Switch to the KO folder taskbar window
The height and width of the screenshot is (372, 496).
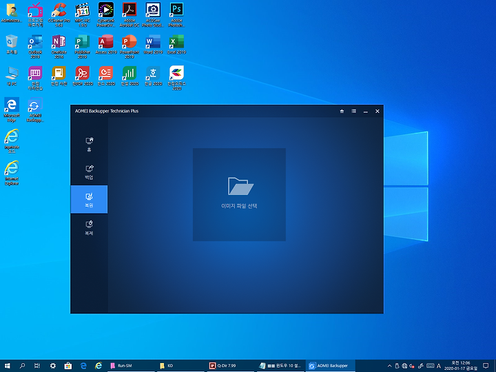[x=180, y=366]
